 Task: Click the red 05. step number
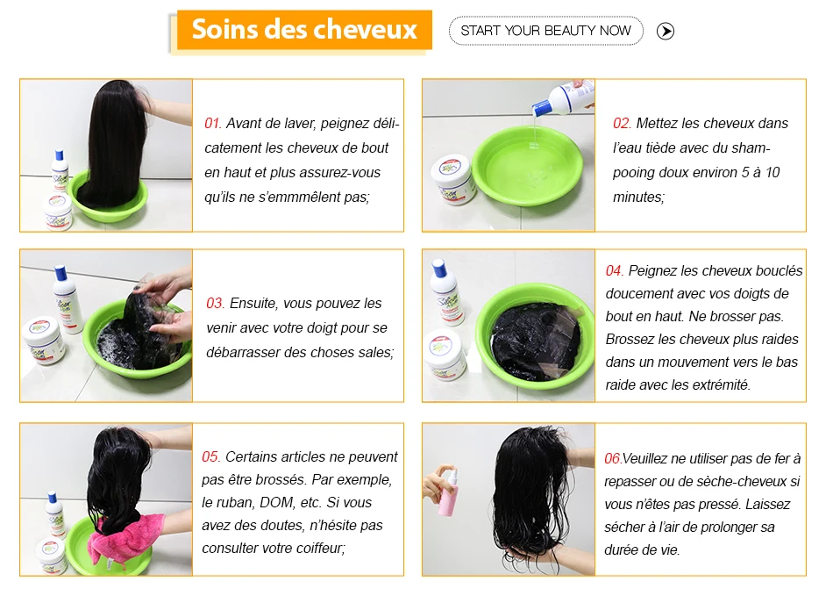click(211, 456)
